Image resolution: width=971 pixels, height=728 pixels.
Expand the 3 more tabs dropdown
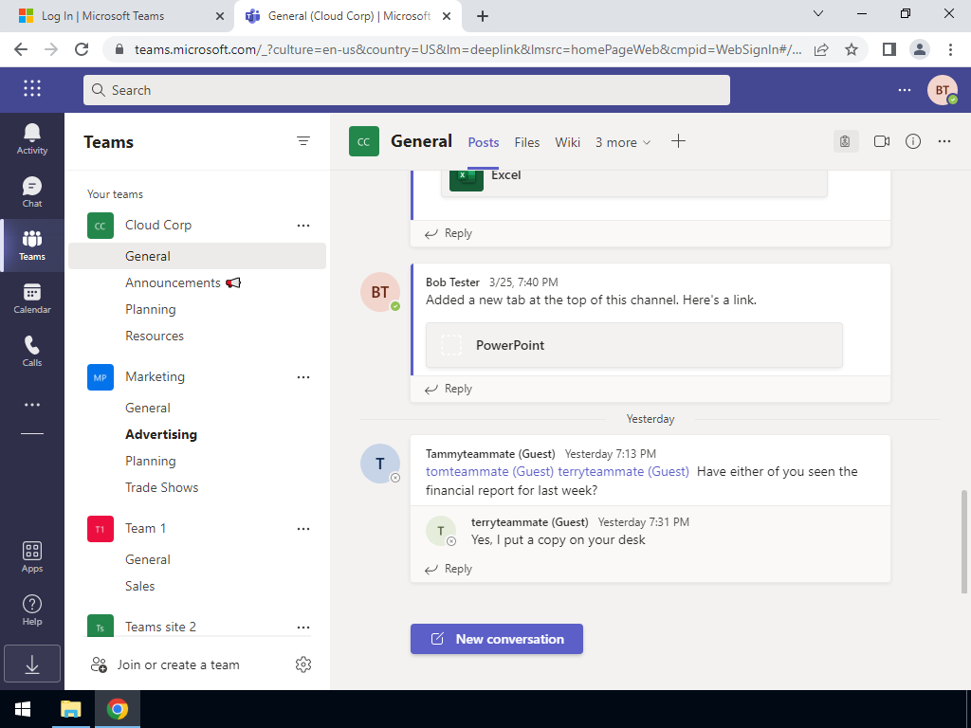point(623,142)
